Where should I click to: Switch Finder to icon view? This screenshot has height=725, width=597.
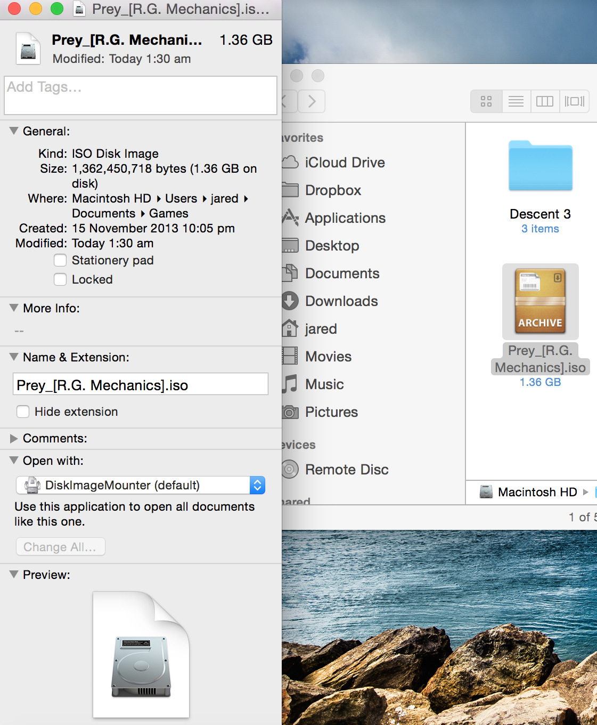coord(486,101)
